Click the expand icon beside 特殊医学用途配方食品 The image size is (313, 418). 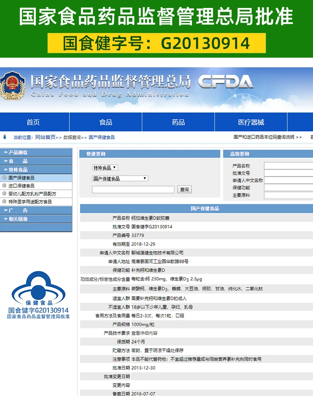(4, 201)
